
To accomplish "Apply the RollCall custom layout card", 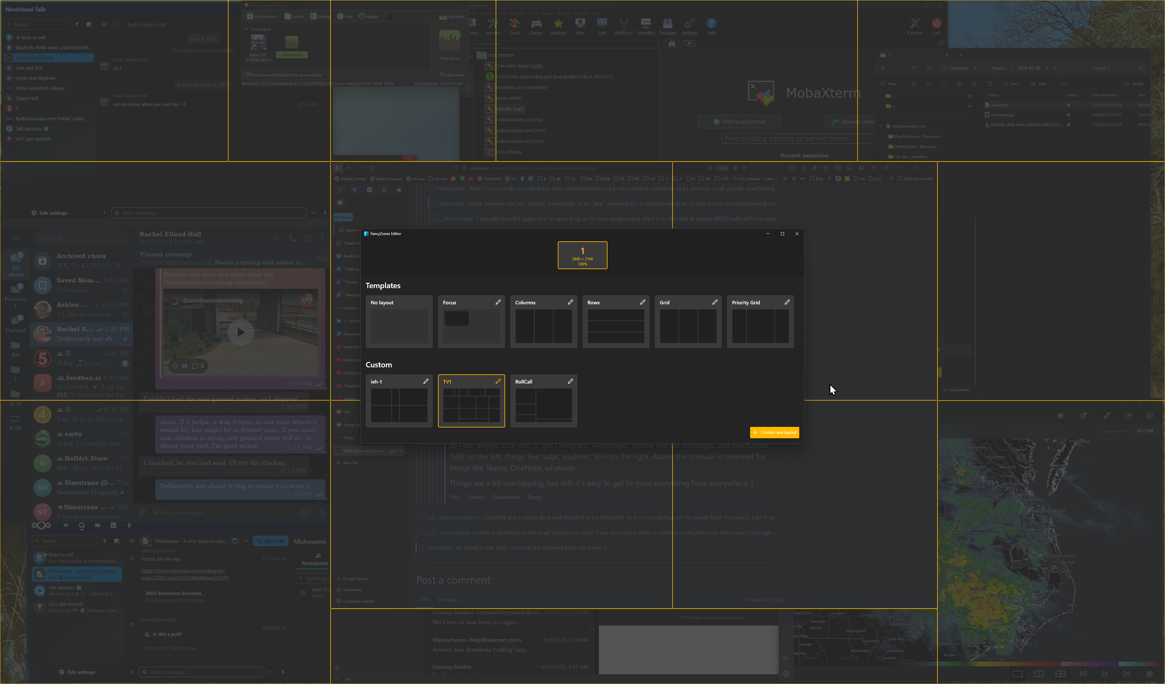I will pyautogui.click(x=544, y=401).
